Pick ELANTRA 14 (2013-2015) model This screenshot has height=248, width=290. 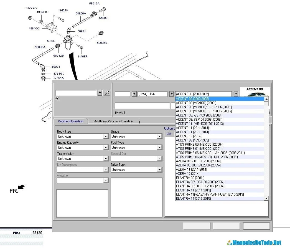220,199
